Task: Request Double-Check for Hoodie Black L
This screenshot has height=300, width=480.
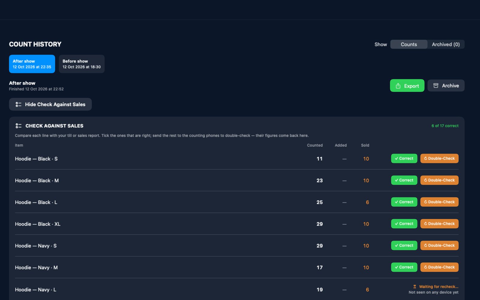Action: (439, 202)
